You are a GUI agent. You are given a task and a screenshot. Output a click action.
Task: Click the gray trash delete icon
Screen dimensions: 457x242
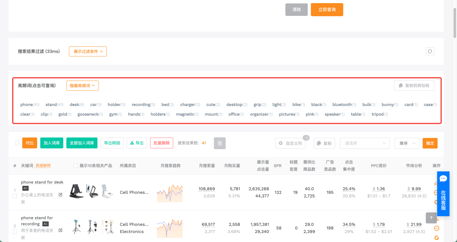pyautogui.click(x=220, y=143)
